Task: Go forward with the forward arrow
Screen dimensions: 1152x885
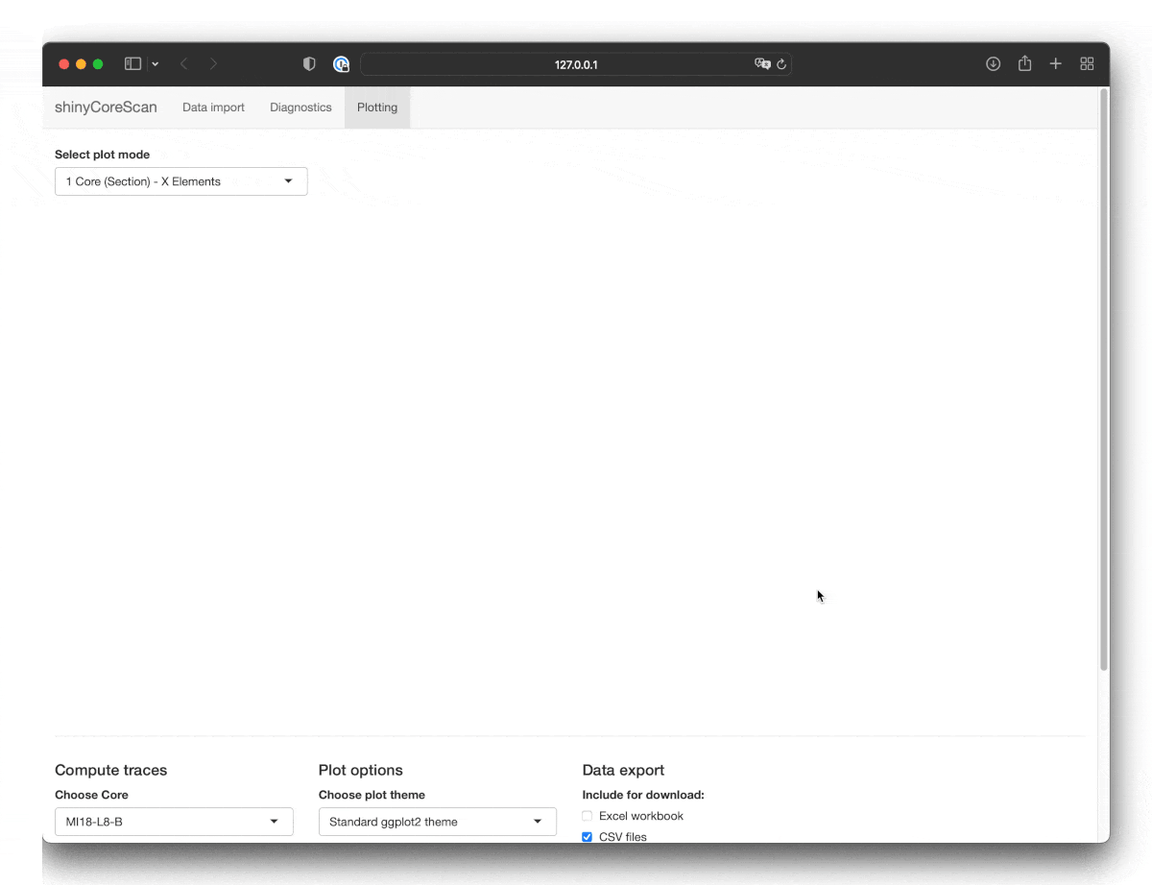Action: (213, 64)
